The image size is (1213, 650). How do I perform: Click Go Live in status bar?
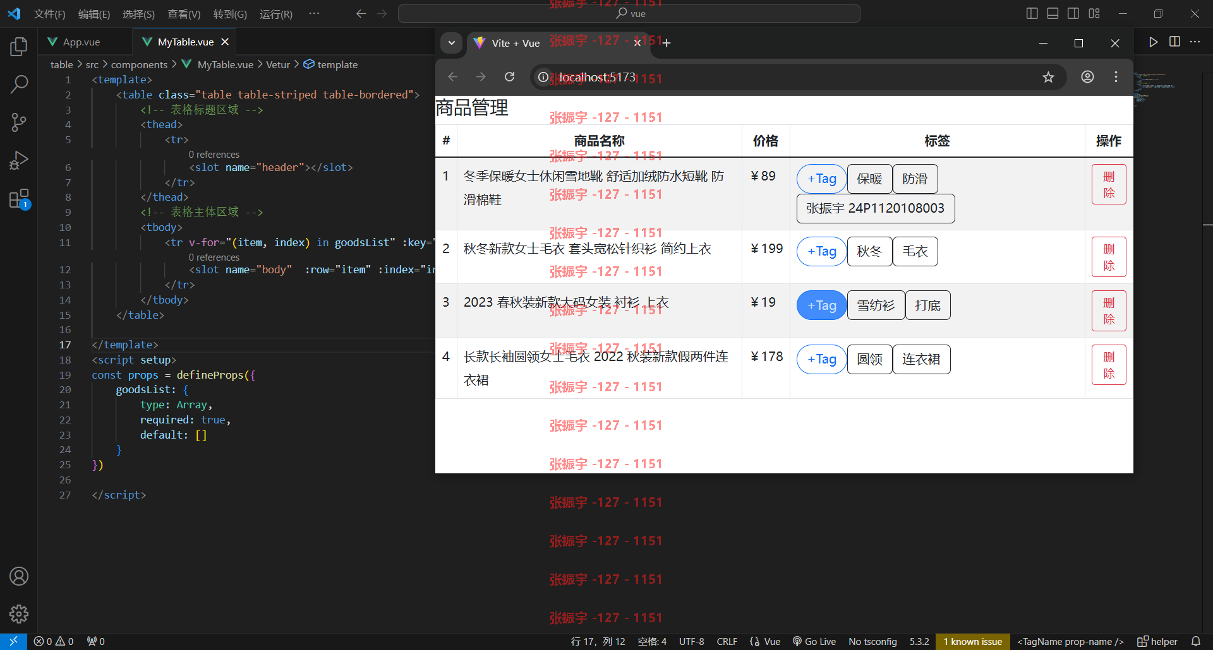[814, 641]
